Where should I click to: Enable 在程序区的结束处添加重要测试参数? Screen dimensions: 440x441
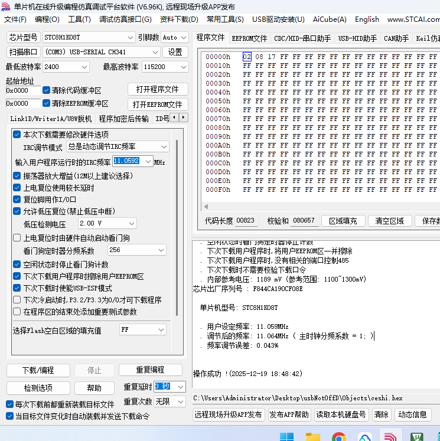(x=17, y=312)
